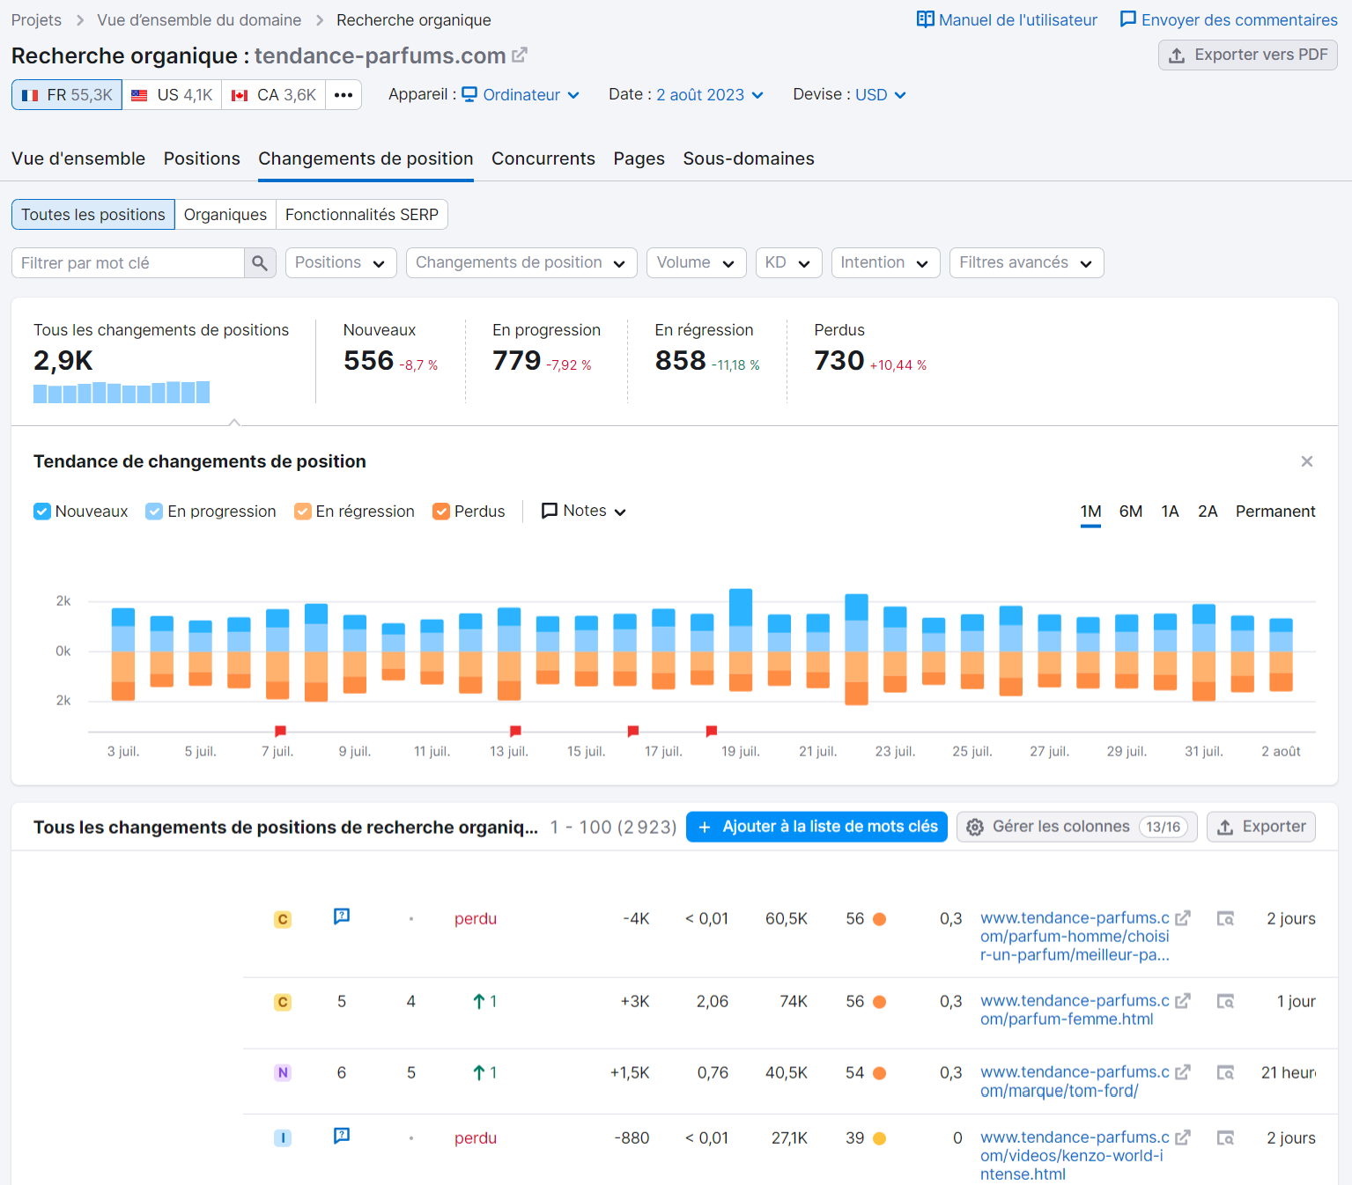Open the Changements de position filter dropdown
Screen dimensions: 1352x1185
[x=521, y=262]
